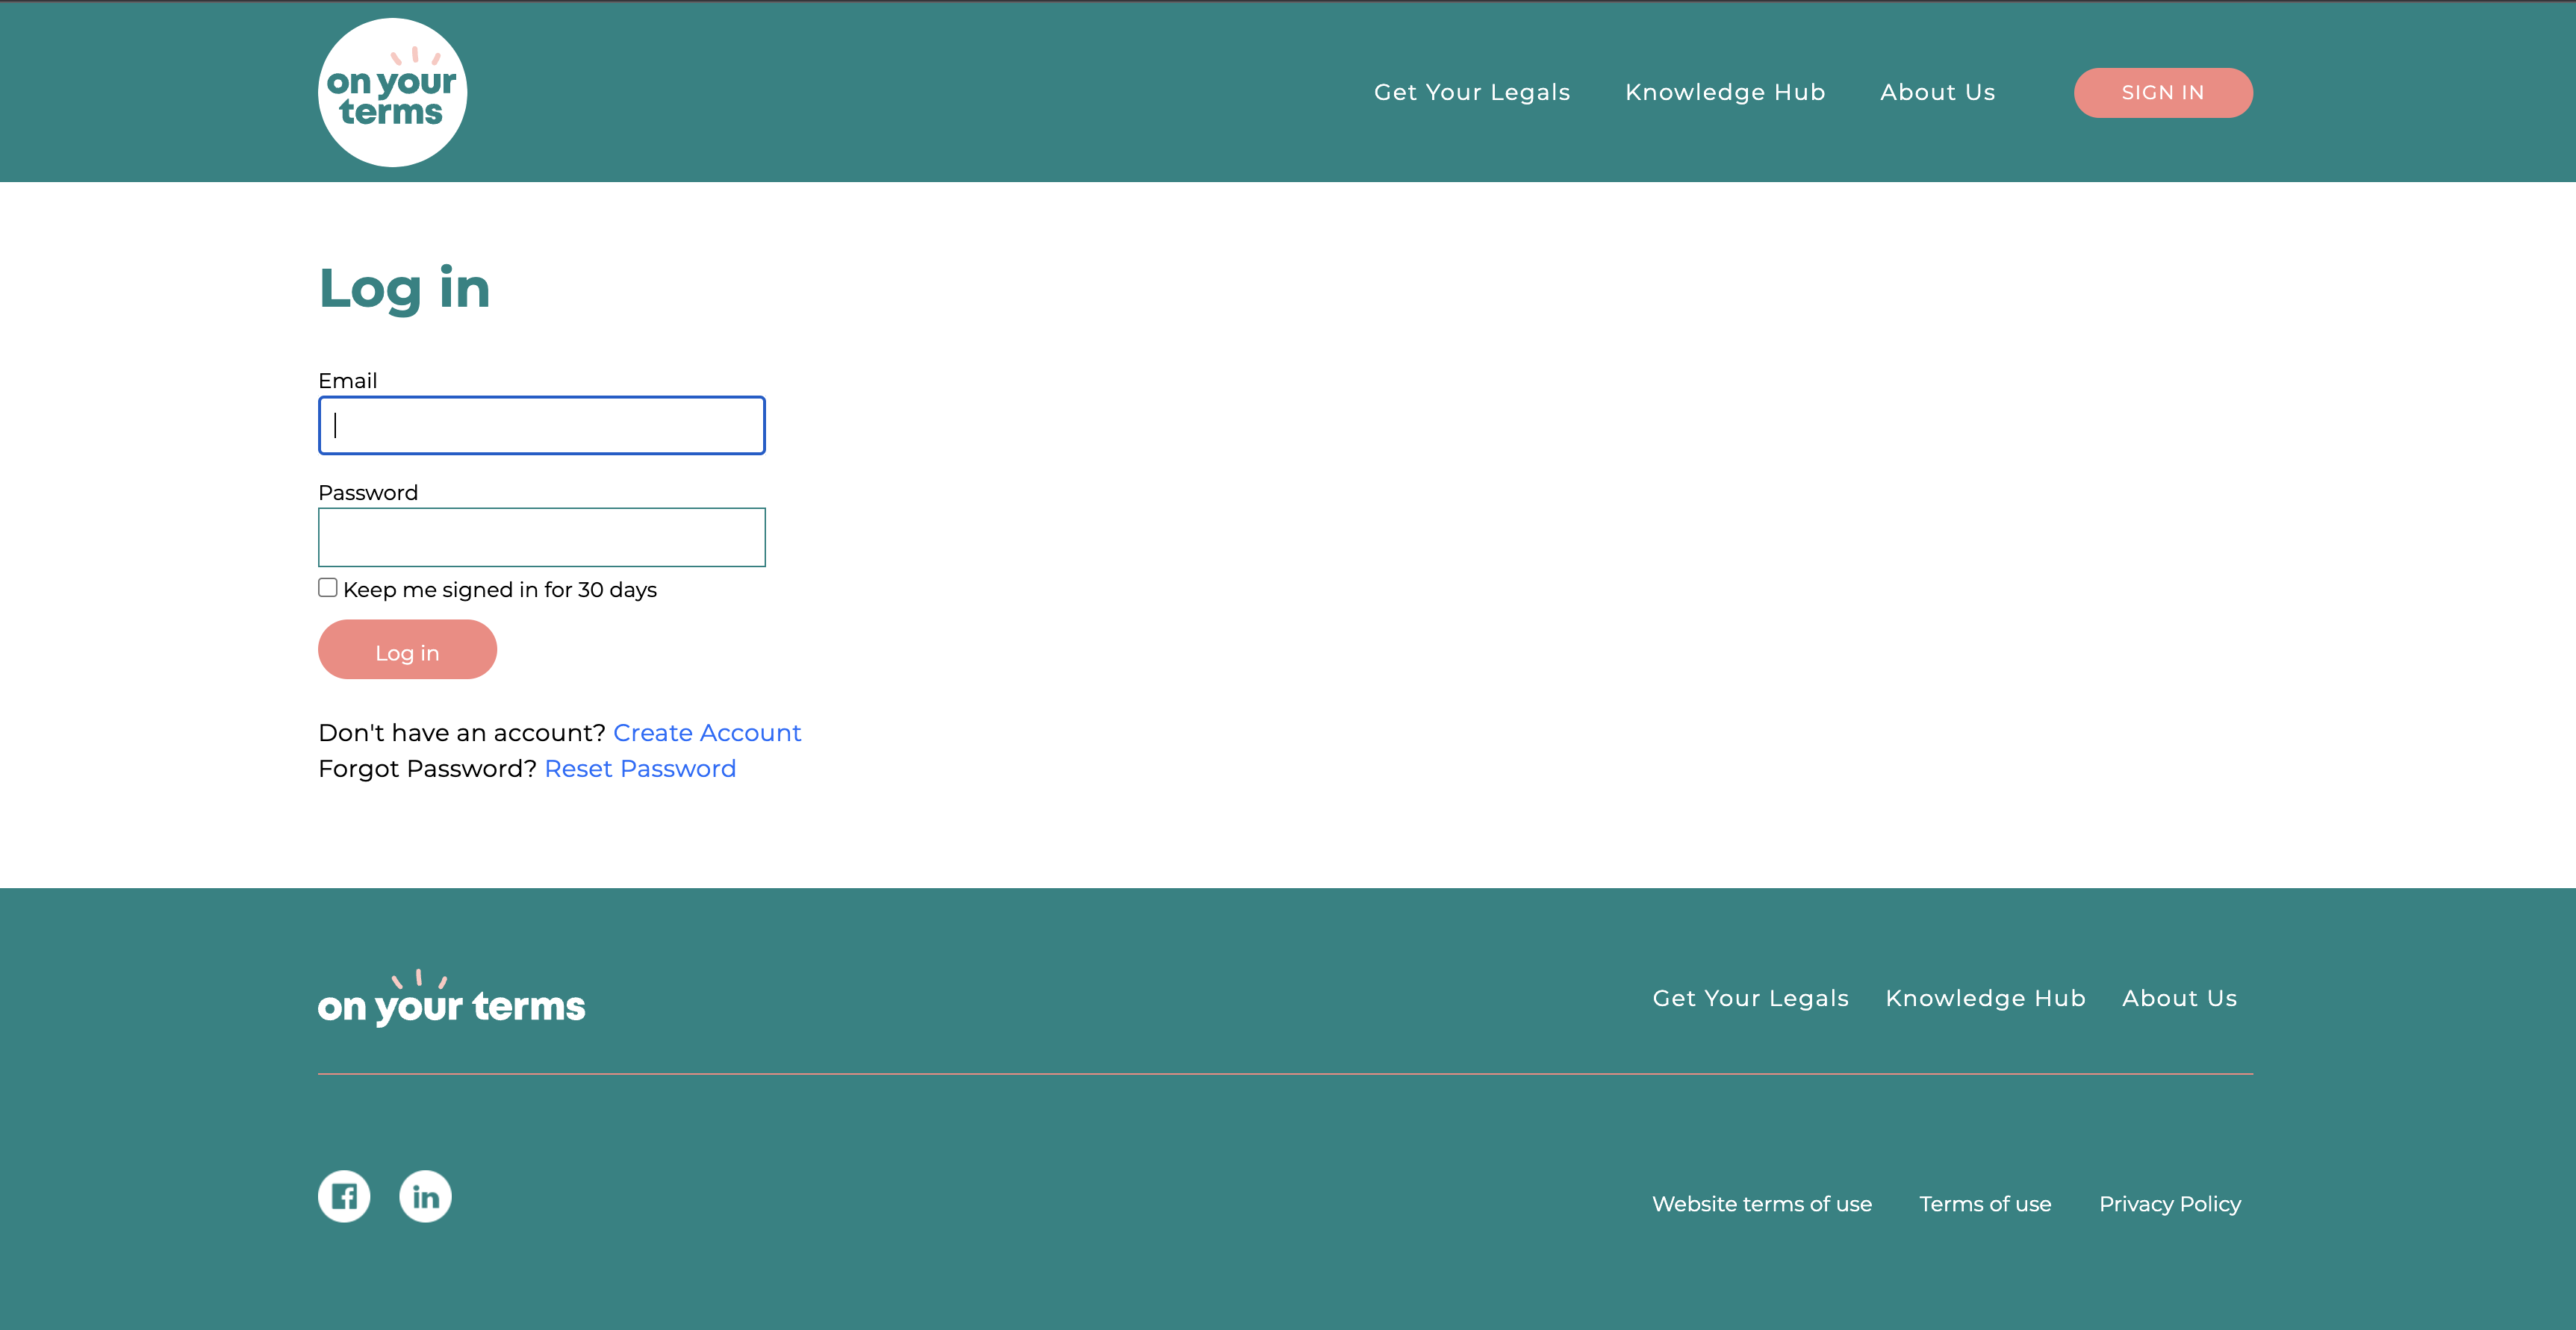Click the Password field label

point(368,493)
